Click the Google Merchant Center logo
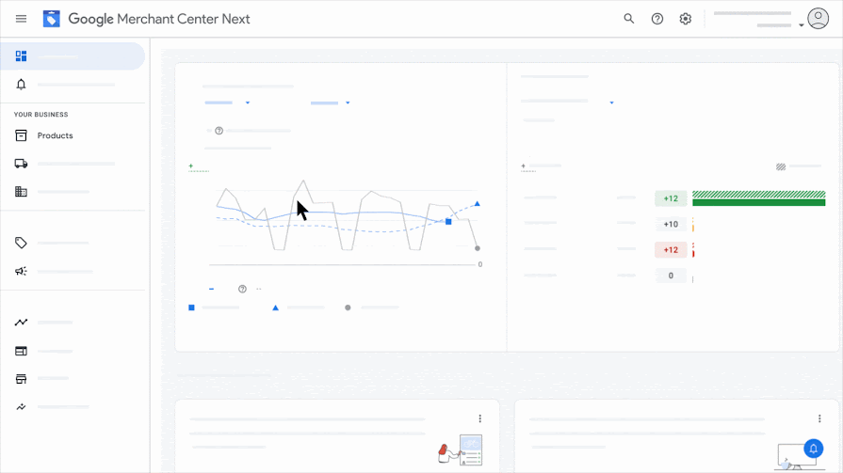Screen dimensions: 843x473 tap(51, 19)
